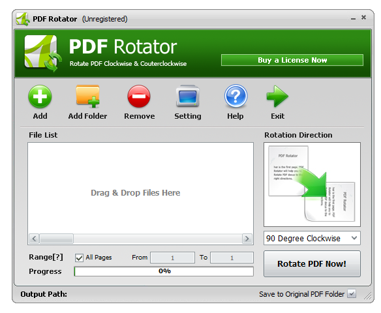Minimize the PDF Rotator window

pos(353,18)
